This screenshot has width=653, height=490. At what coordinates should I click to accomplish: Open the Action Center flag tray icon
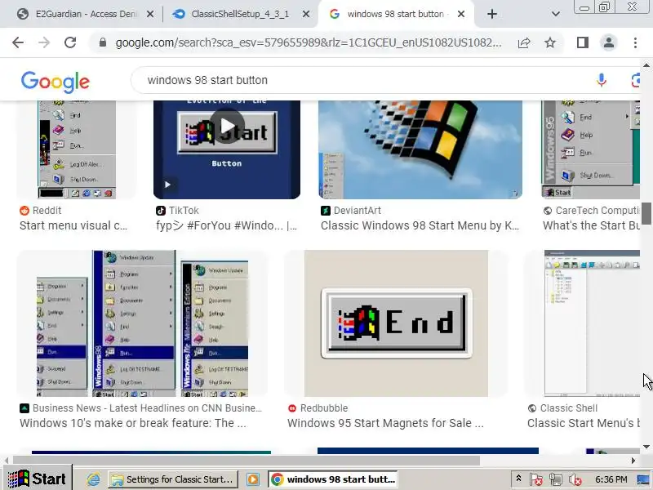click(535, 479)
